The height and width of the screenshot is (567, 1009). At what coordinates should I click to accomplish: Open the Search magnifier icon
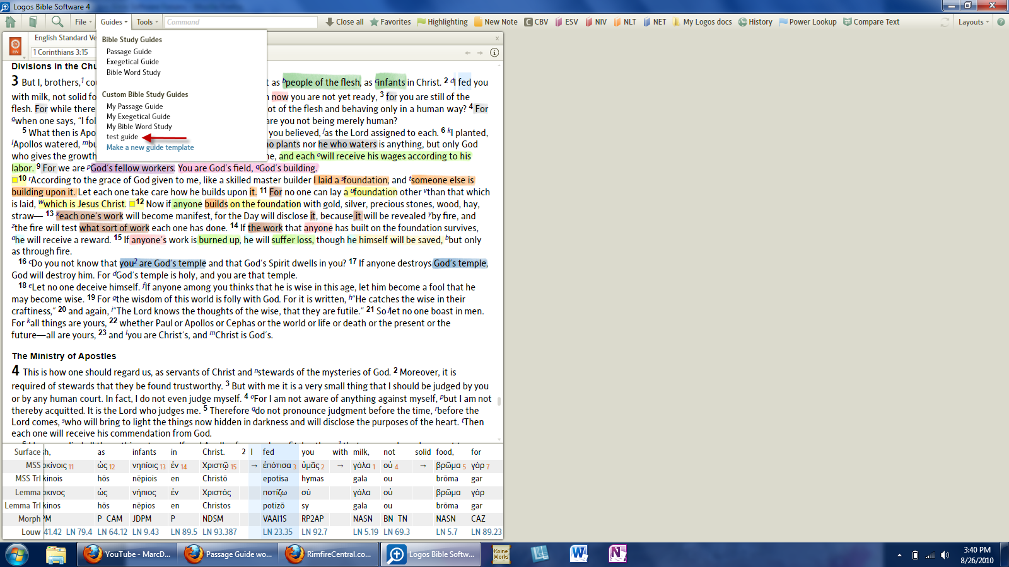[x=57, y=22]
